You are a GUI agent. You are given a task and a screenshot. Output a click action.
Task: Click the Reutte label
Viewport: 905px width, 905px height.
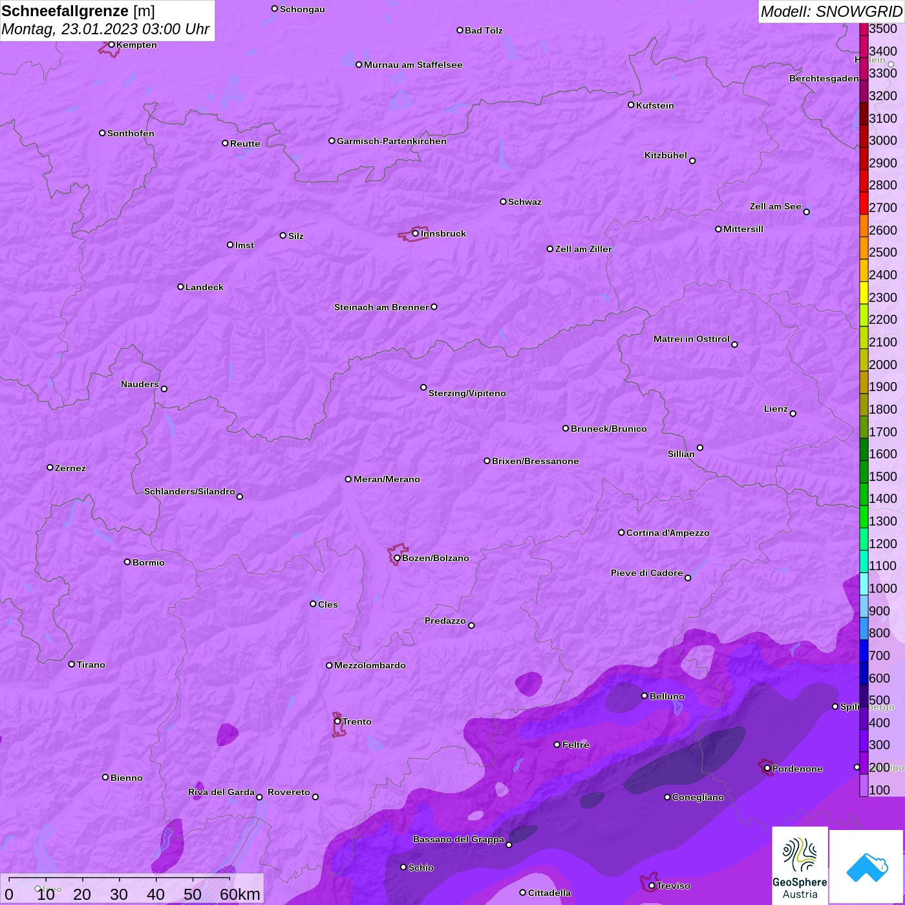245,144
